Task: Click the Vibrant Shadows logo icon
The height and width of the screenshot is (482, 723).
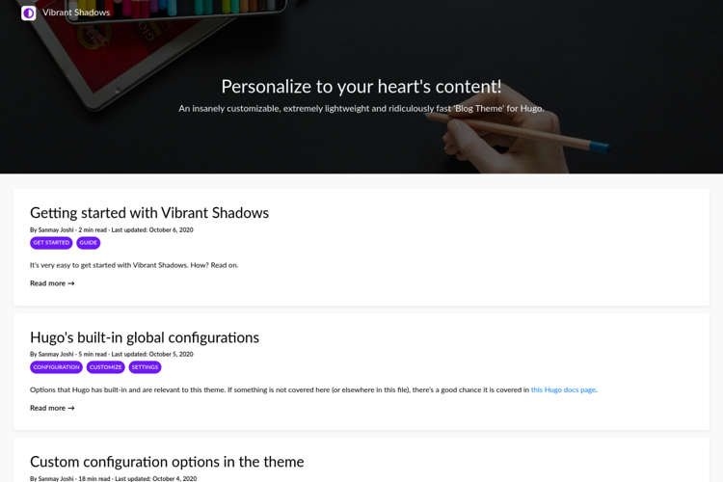Action: click(29, 13)
